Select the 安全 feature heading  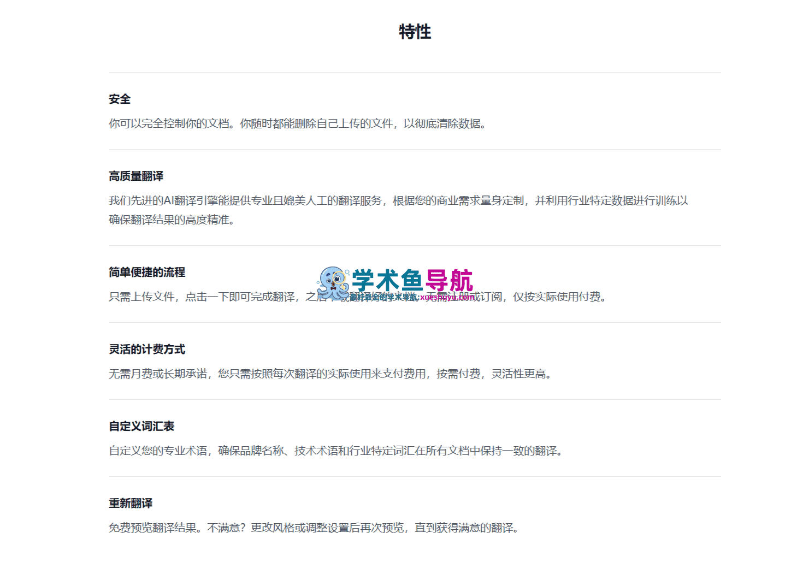[120, 99]
